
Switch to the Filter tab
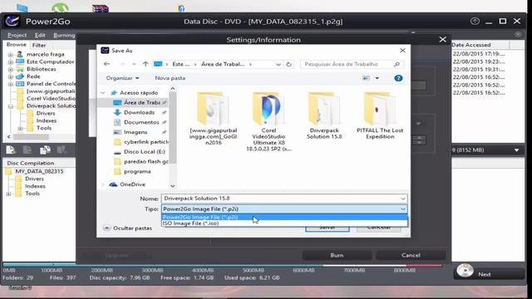[x=39, y=45]
